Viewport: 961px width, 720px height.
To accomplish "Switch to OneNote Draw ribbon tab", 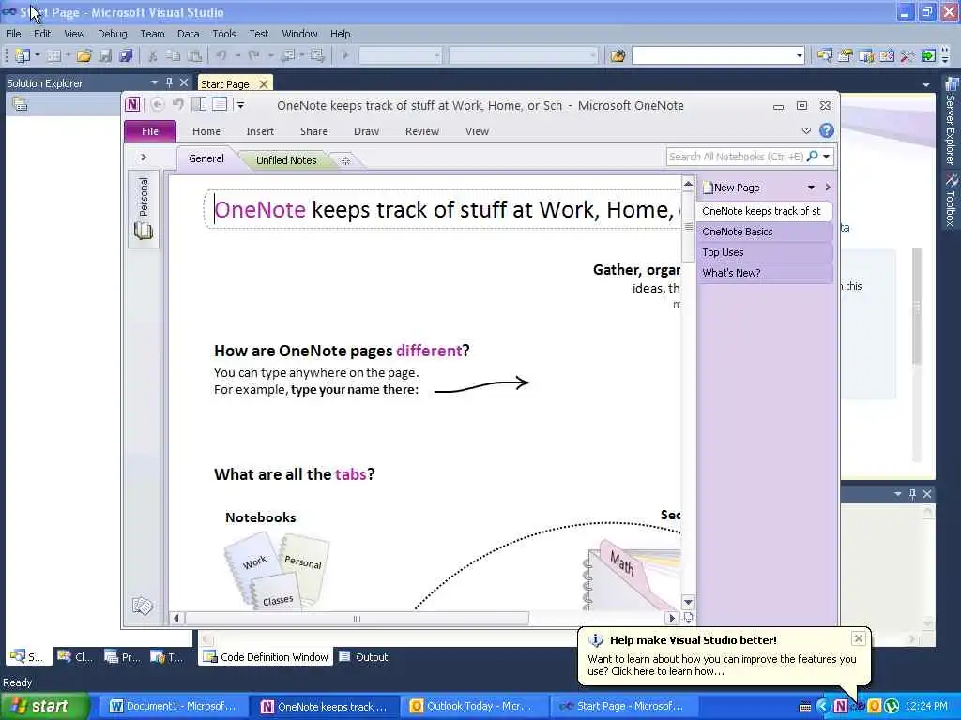I will click(367, 131).
